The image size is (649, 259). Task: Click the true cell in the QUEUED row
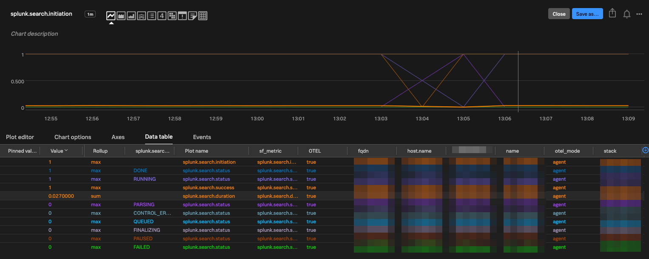pos(311,222)
